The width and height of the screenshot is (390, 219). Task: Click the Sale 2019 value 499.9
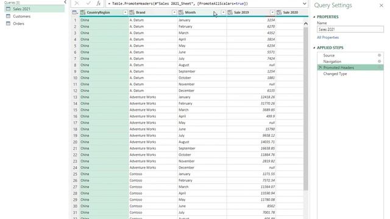[251, 116]
